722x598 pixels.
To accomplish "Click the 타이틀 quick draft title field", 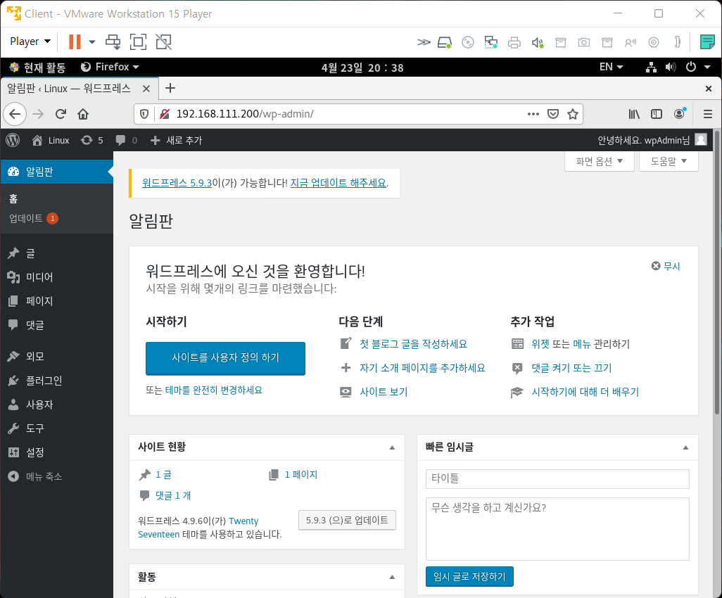I will pyautogui.click(x=557, y=478).
